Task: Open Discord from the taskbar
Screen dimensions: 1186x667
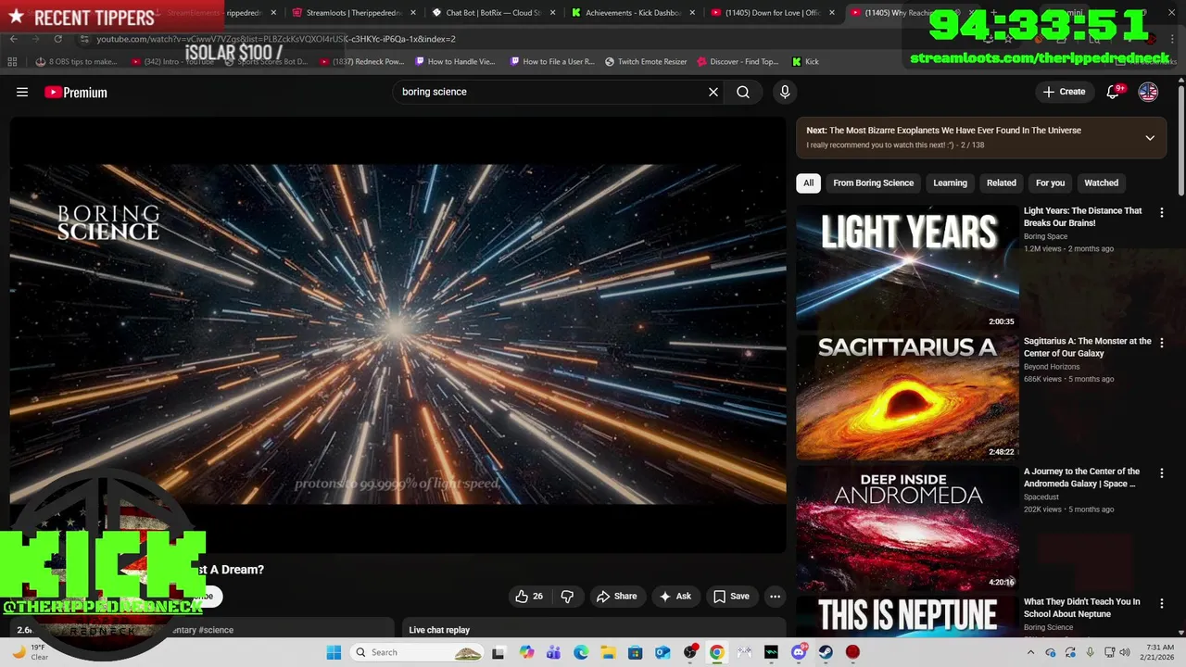Action: pyautogui.click(x=799, y=652)
